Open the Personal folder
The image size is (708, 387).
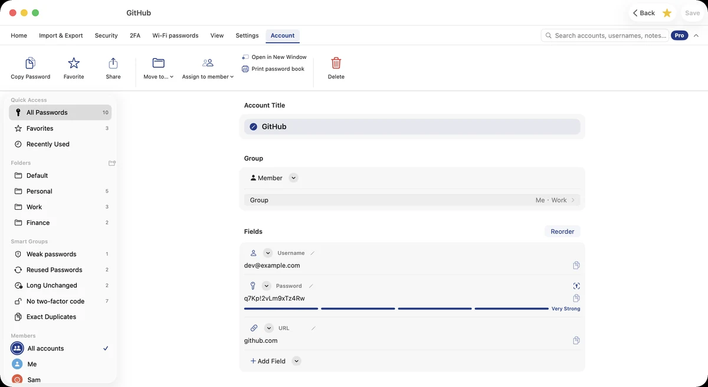60,191
